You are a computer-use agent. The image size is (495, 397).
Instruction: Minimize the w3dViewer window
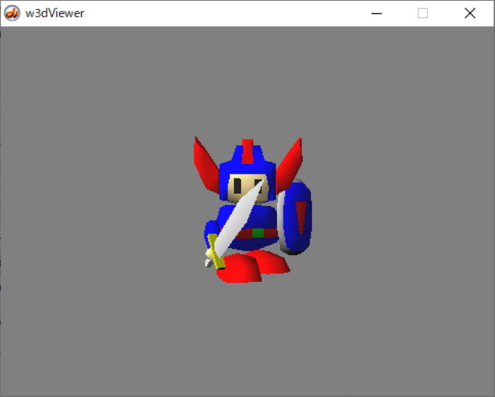click(x=376, y=13)
